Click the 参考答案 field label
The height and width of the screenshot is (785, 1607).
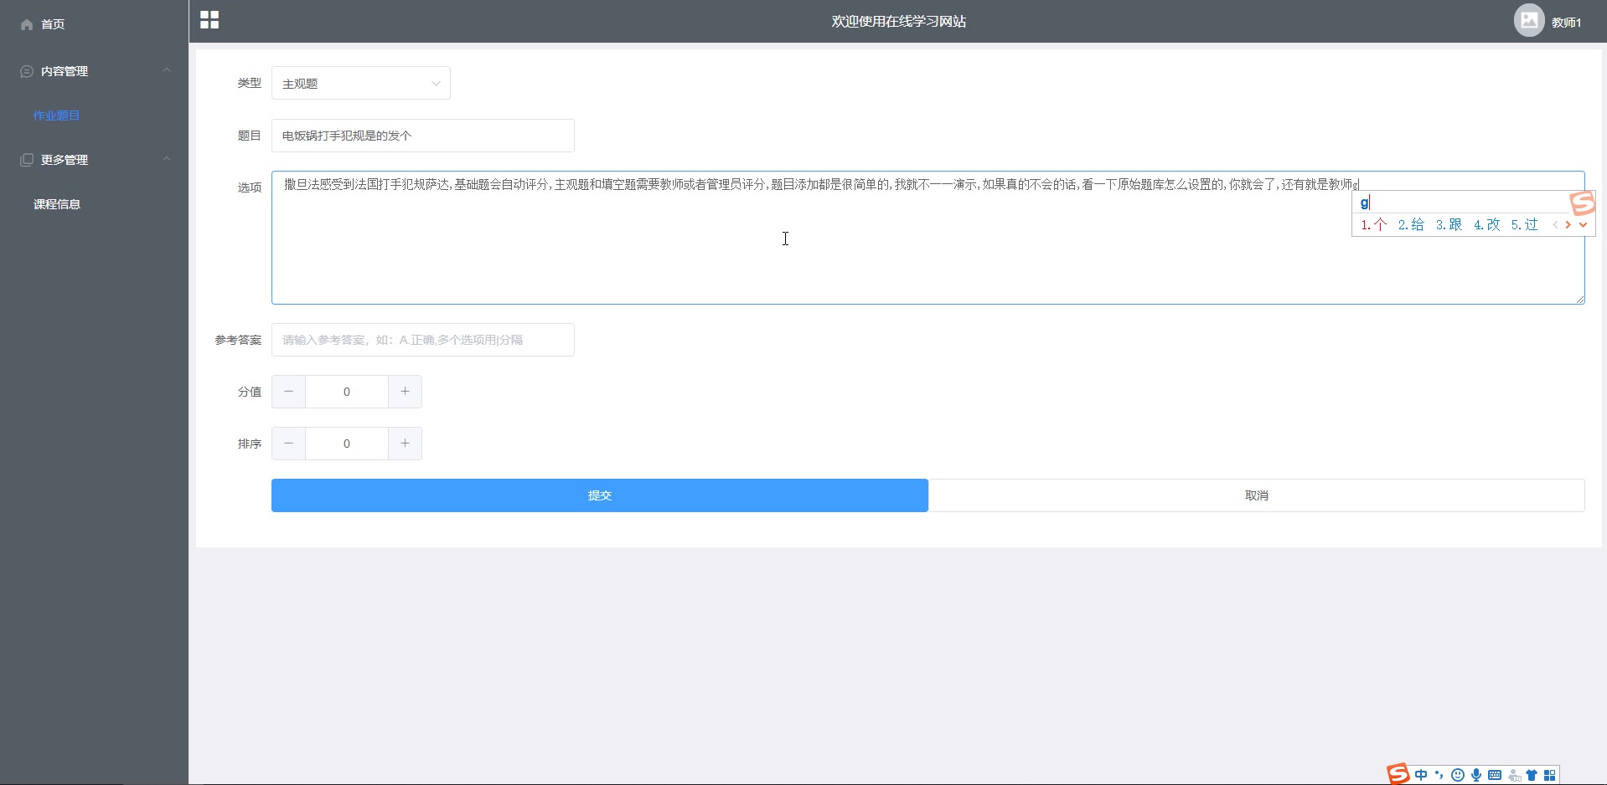[238, 340]
